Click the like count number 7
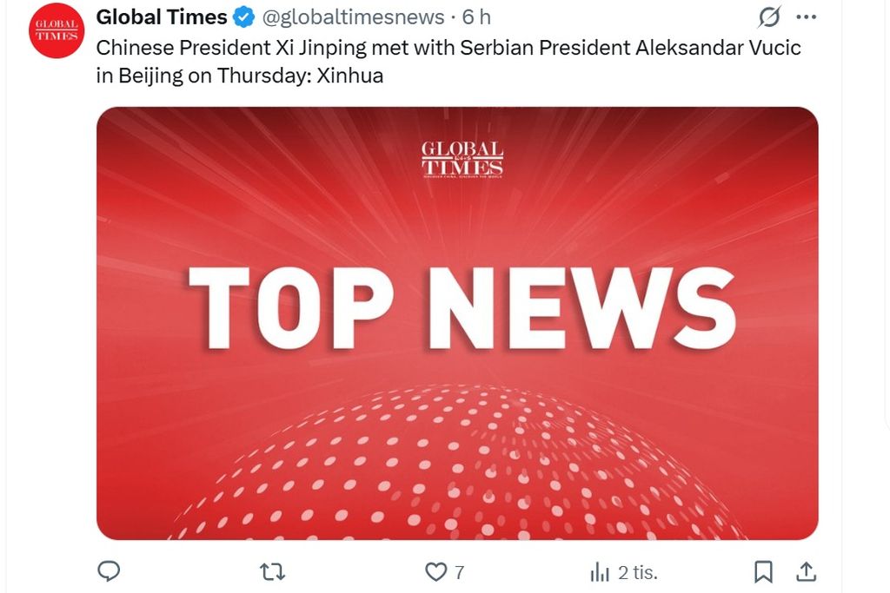The width and height of the screenshot is (890, 593). [460, 572]
